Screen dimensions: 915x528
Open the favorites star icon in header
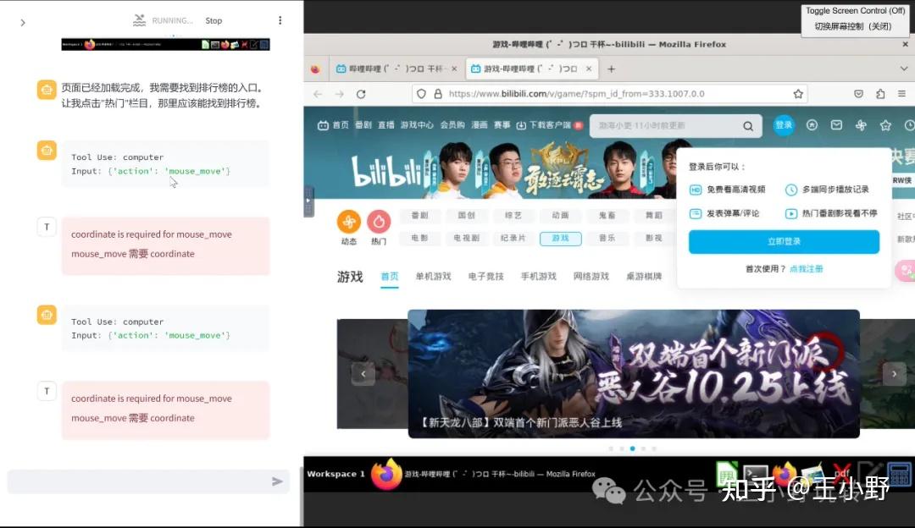point(885,125)
